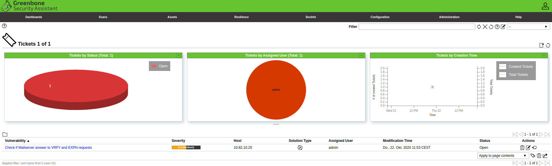Toggle the Created Tickets legend entry
The height and width of the screenshot is (166, 552).
pyautogui.click(x=516, y=67)
